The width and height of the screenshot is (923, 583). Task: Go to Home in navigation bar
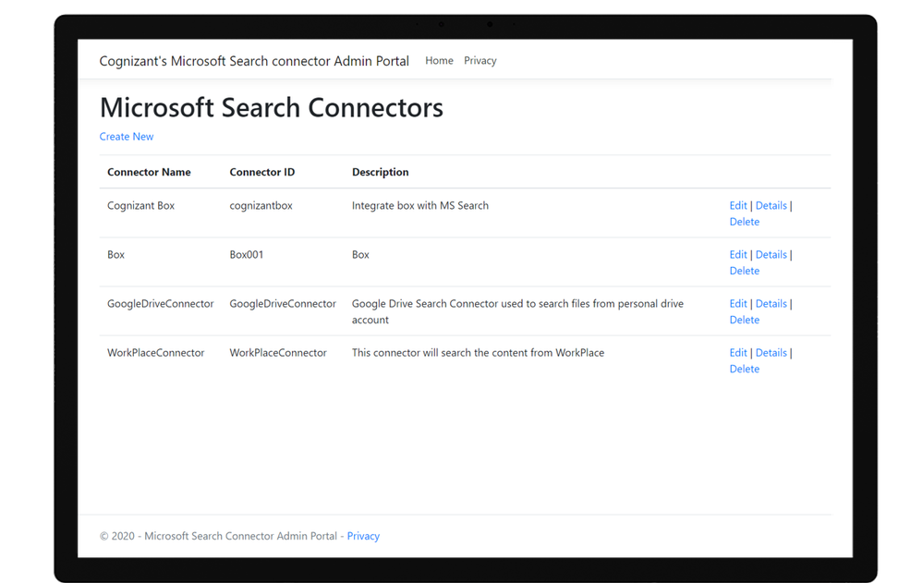coord(439,61)
